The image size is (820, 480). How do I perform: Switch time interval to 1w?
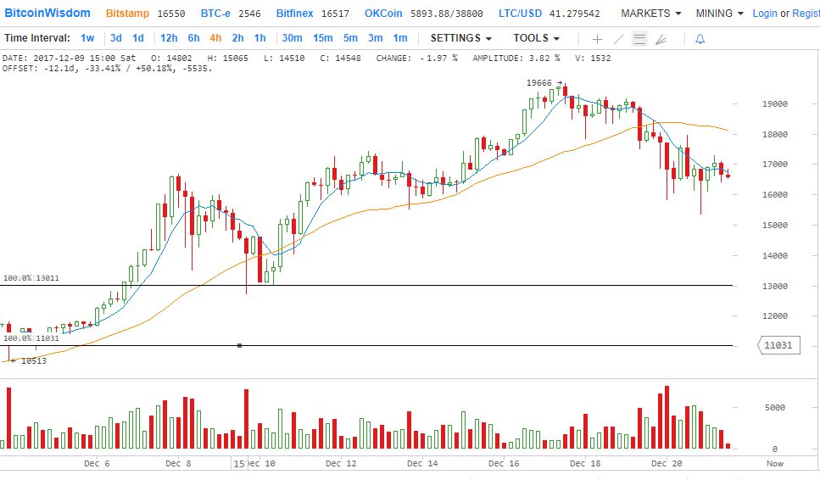pos(87,38)
